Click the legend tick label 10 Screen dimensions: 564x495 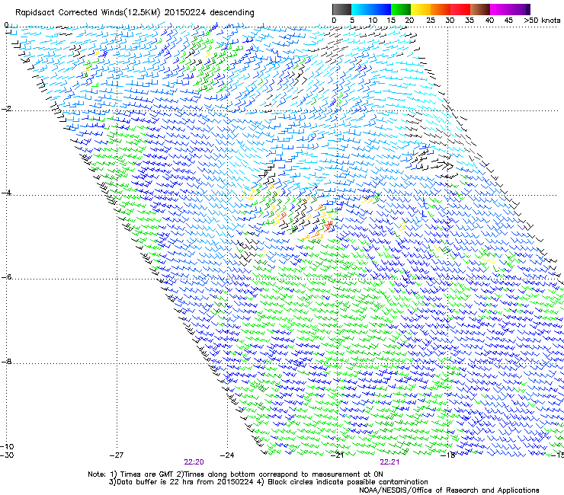[x=373, y=21]
